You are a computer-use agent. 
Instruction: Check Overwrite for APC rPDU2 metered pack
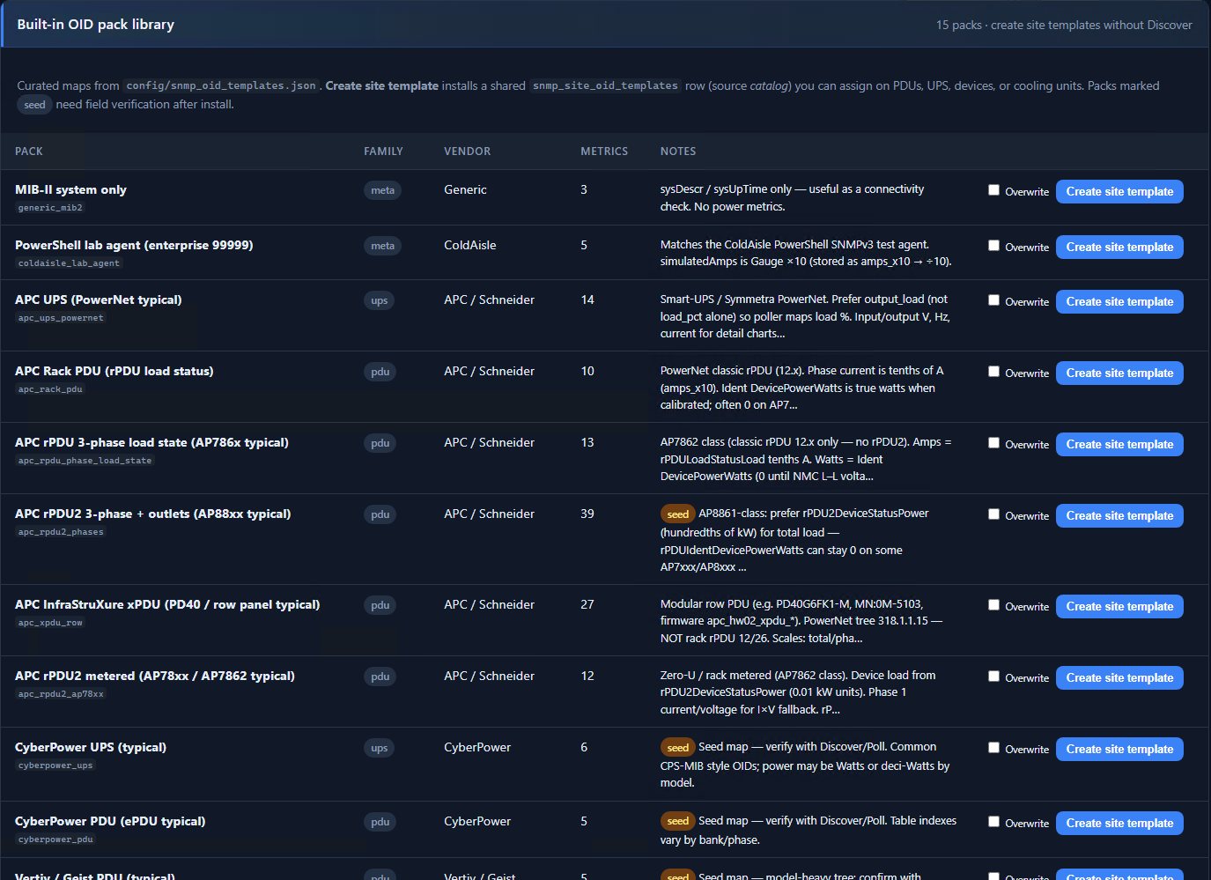click(993, 677)
